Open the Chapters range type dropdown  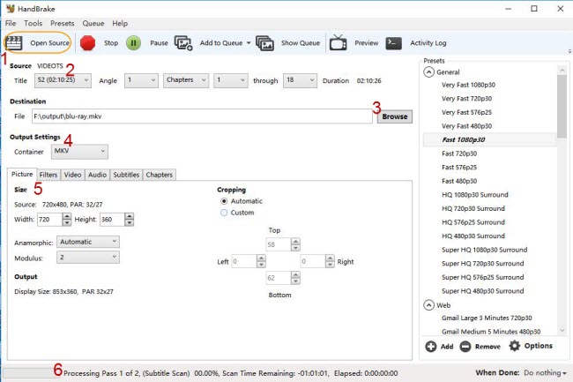coord(186,80)
